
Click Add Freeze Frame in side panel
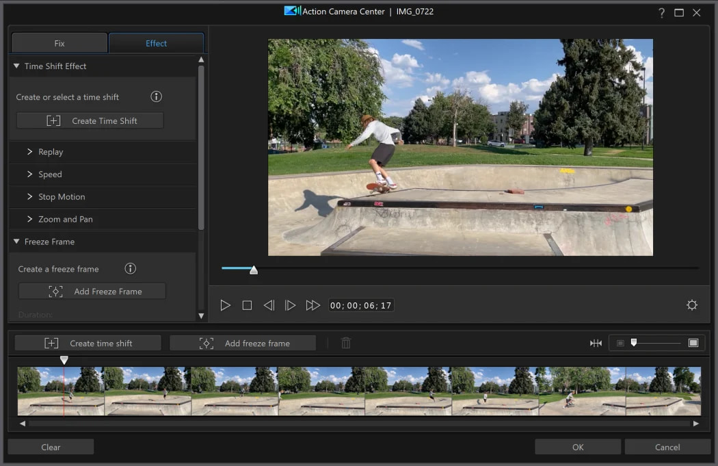(92, 291)
